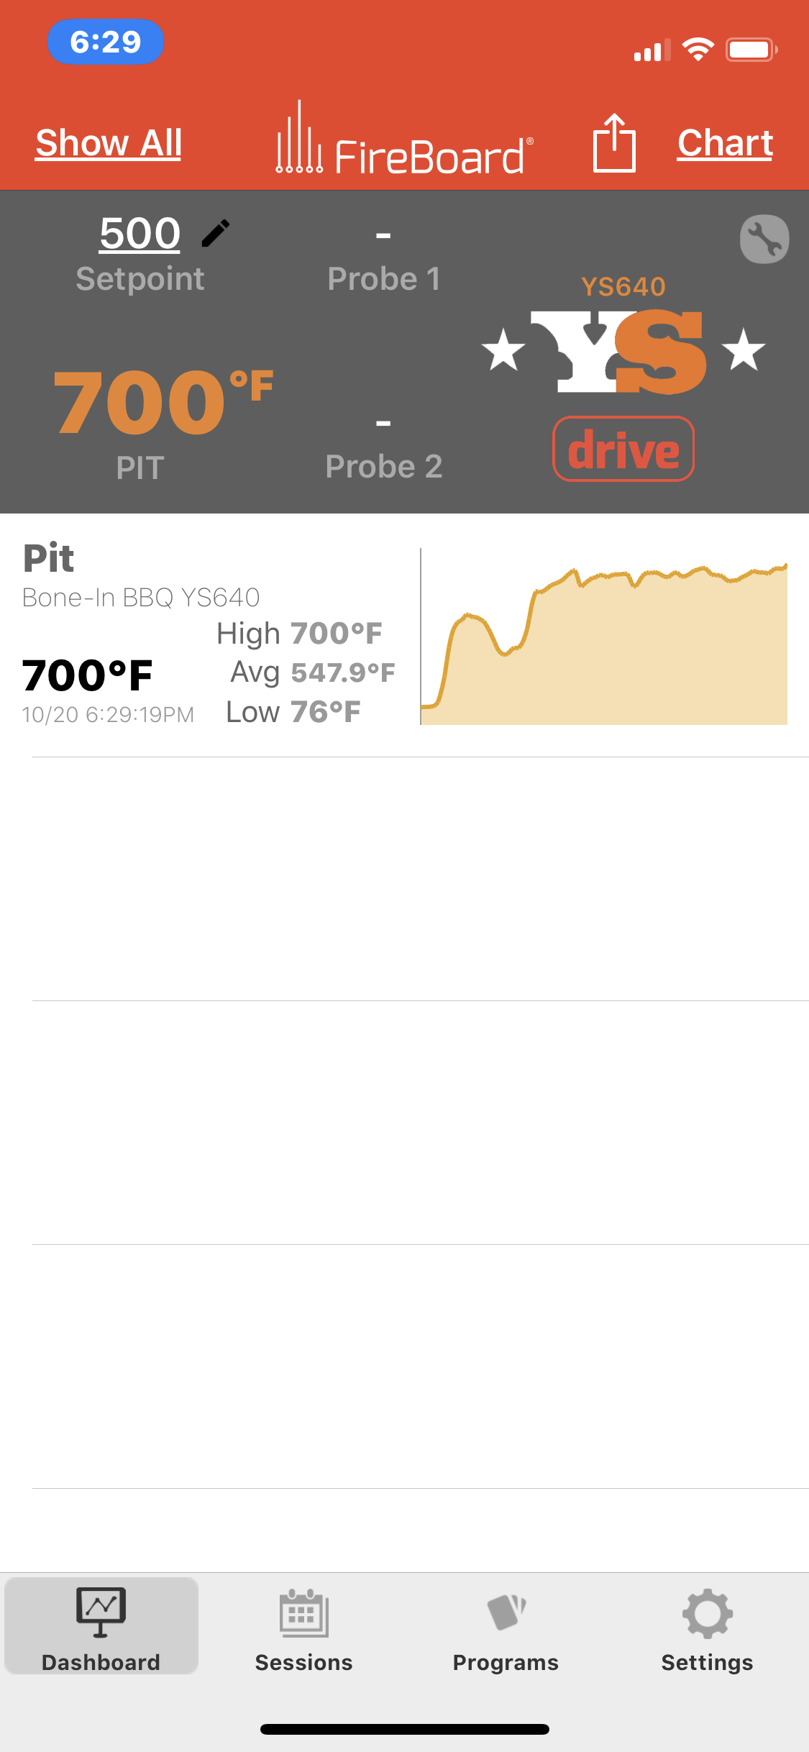
Task: Tap the Programs cards icon
Action: 506,1612
